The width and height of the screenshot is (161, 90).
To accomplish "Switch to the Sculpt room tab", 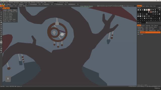I will pos(20,6).
